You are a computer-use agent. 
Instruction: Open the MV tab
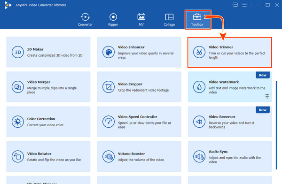pos(141,20)
